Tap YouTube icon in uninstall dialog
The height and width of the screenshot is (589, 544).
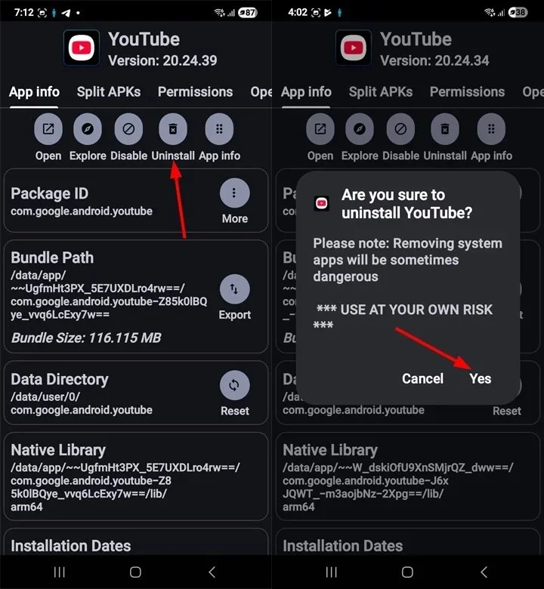pyautogui.click(x=321, y=203)
